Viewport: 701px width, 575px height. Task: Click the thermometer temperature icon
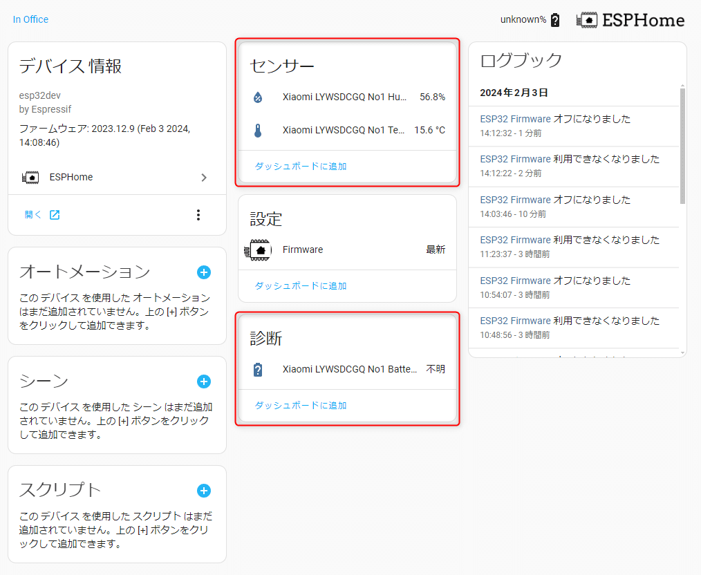[x=258, y=131]
